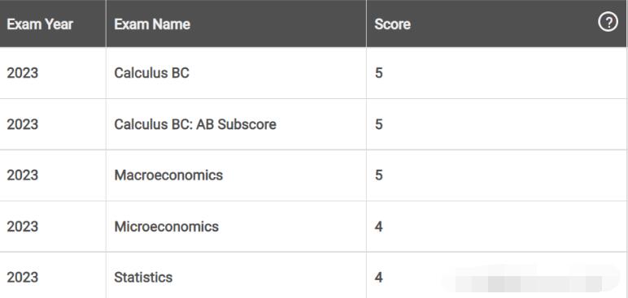
Task: Click the Microeconomics score of 4
Action: tap(379, 227)
